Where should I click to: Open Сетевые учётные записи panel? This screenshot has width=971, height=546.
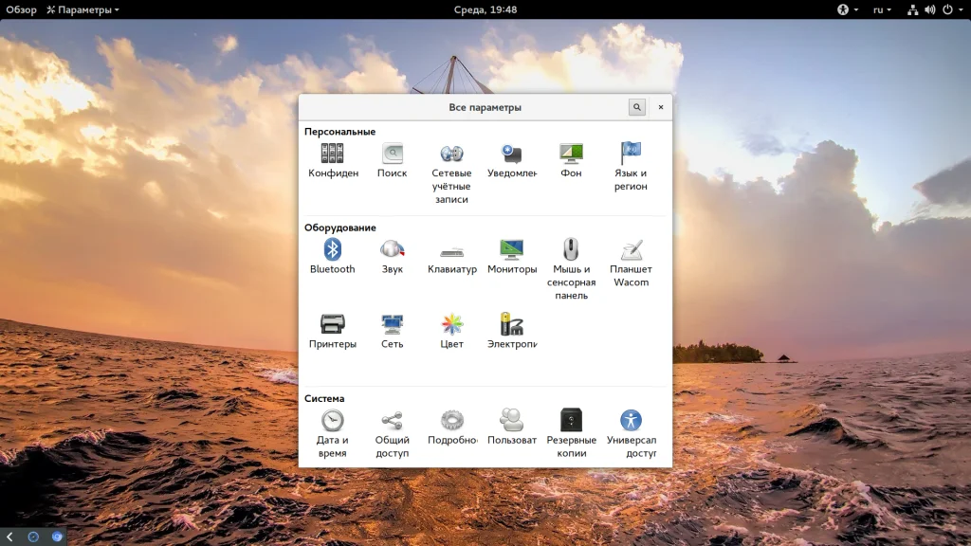pos(451,155)
